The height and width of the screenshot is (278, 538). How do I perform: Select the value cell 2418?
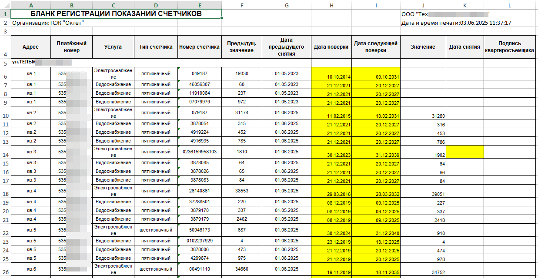(x=423, y=219)
